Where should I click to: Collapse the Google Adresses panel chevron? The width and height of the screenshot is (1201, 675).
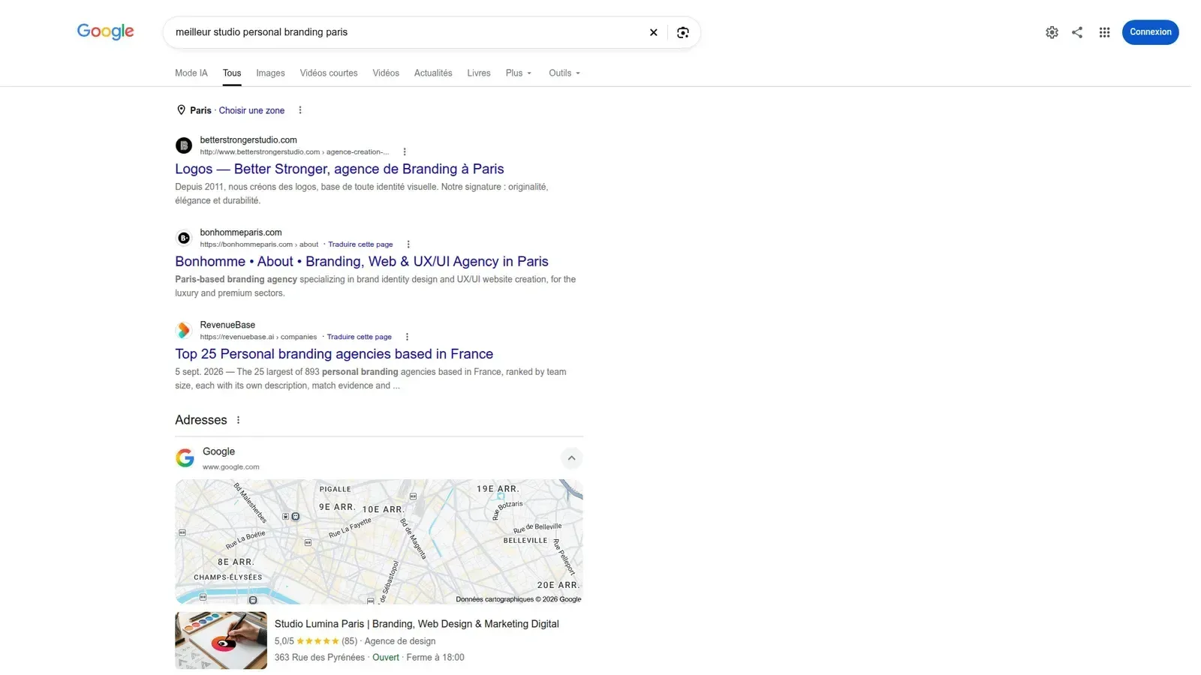point(571,458)
